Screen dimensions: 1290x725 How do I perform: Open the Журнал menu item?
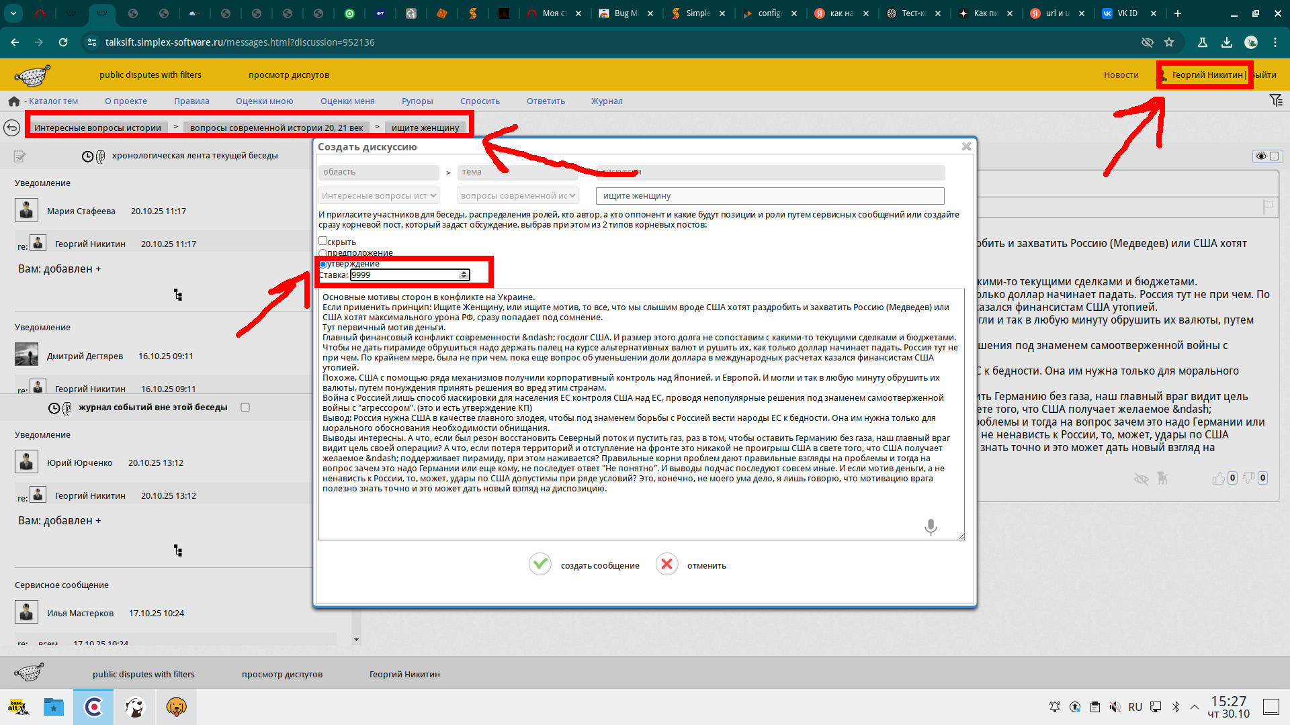point(606,101)
